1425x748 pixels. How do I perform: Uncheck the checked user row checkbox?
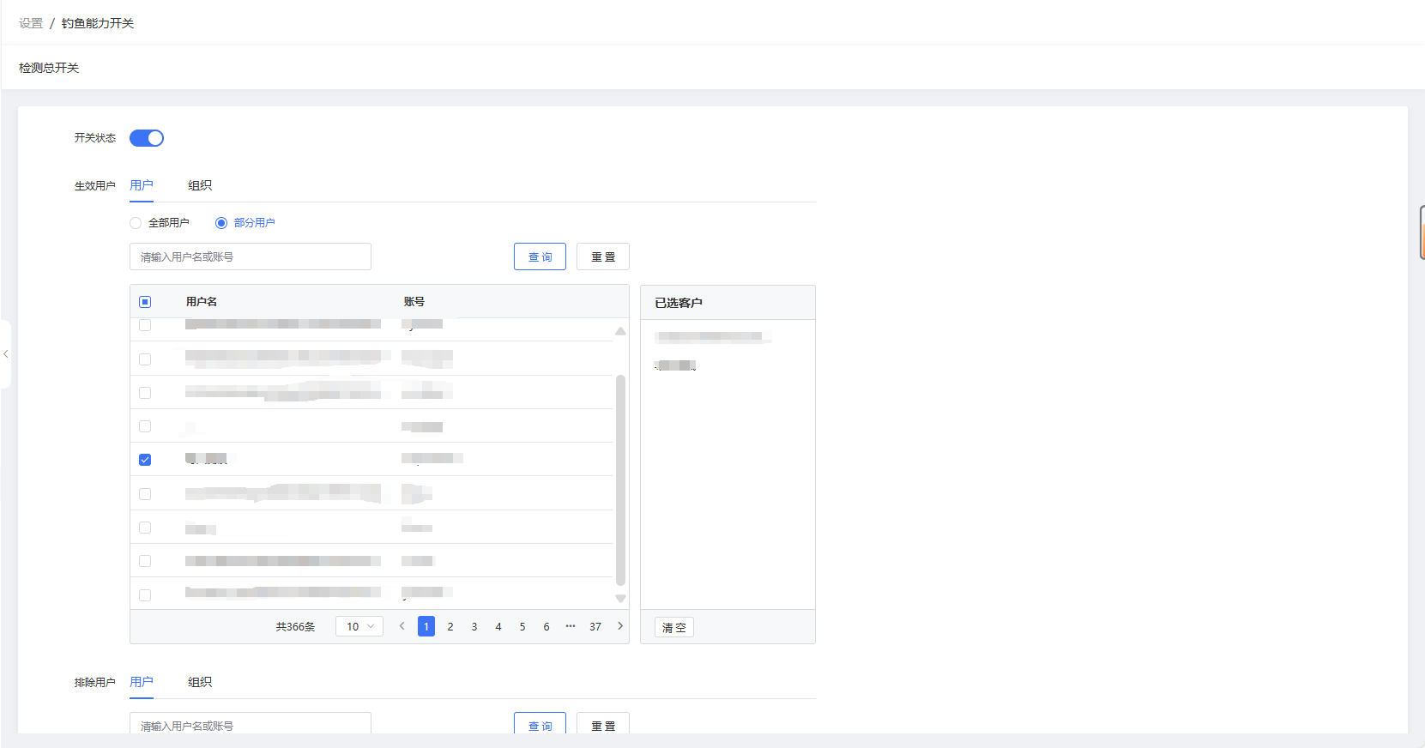145,460
